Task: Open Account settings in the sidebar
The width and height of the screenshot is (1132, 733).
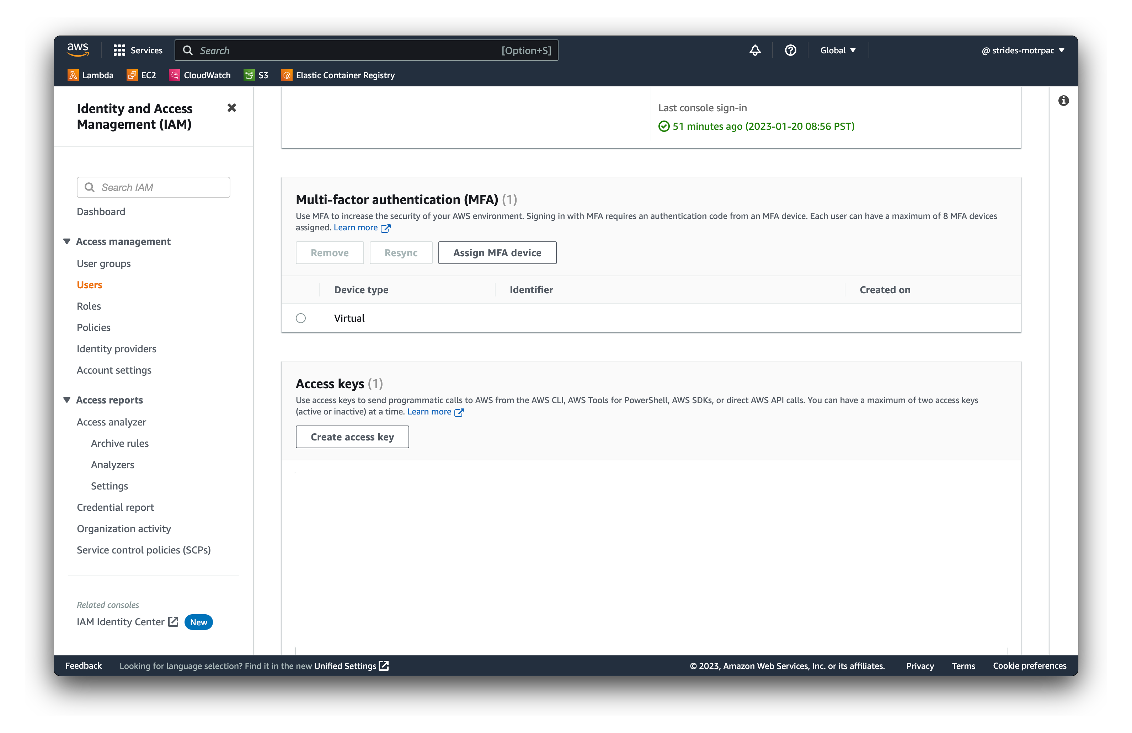Action: point(114,370)
